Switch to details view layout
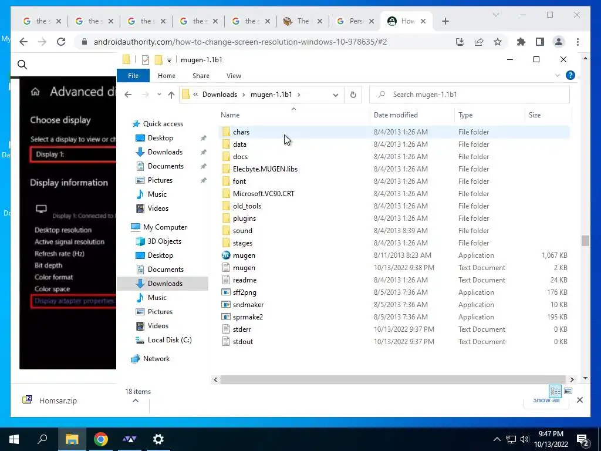 [x=555, y=391]
